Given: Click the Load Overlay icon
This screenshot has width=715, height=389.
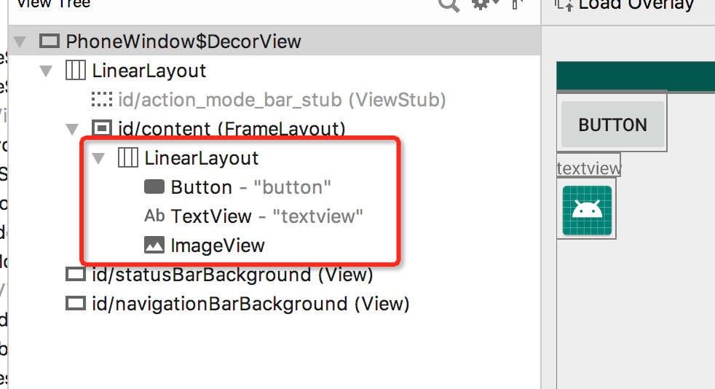Looking at the screenshot, I should 564,4.
